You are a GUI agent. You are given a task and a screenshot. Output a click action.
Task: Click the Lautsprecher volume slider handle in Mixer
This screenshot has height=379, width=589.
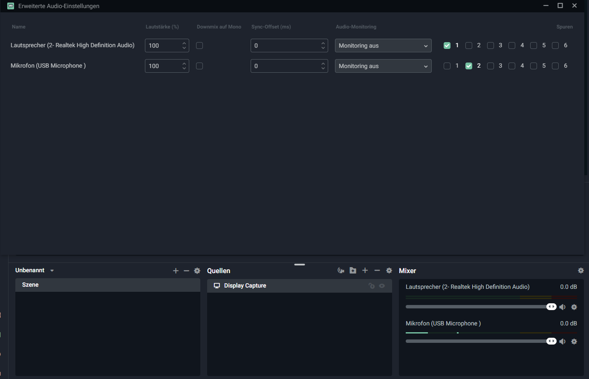pos(551,307)
